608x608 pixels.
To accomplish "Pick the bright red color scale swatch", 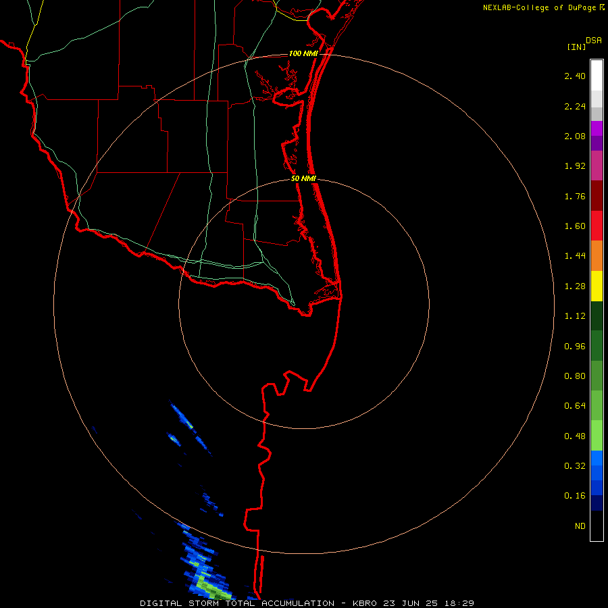I will pos(597,226).
